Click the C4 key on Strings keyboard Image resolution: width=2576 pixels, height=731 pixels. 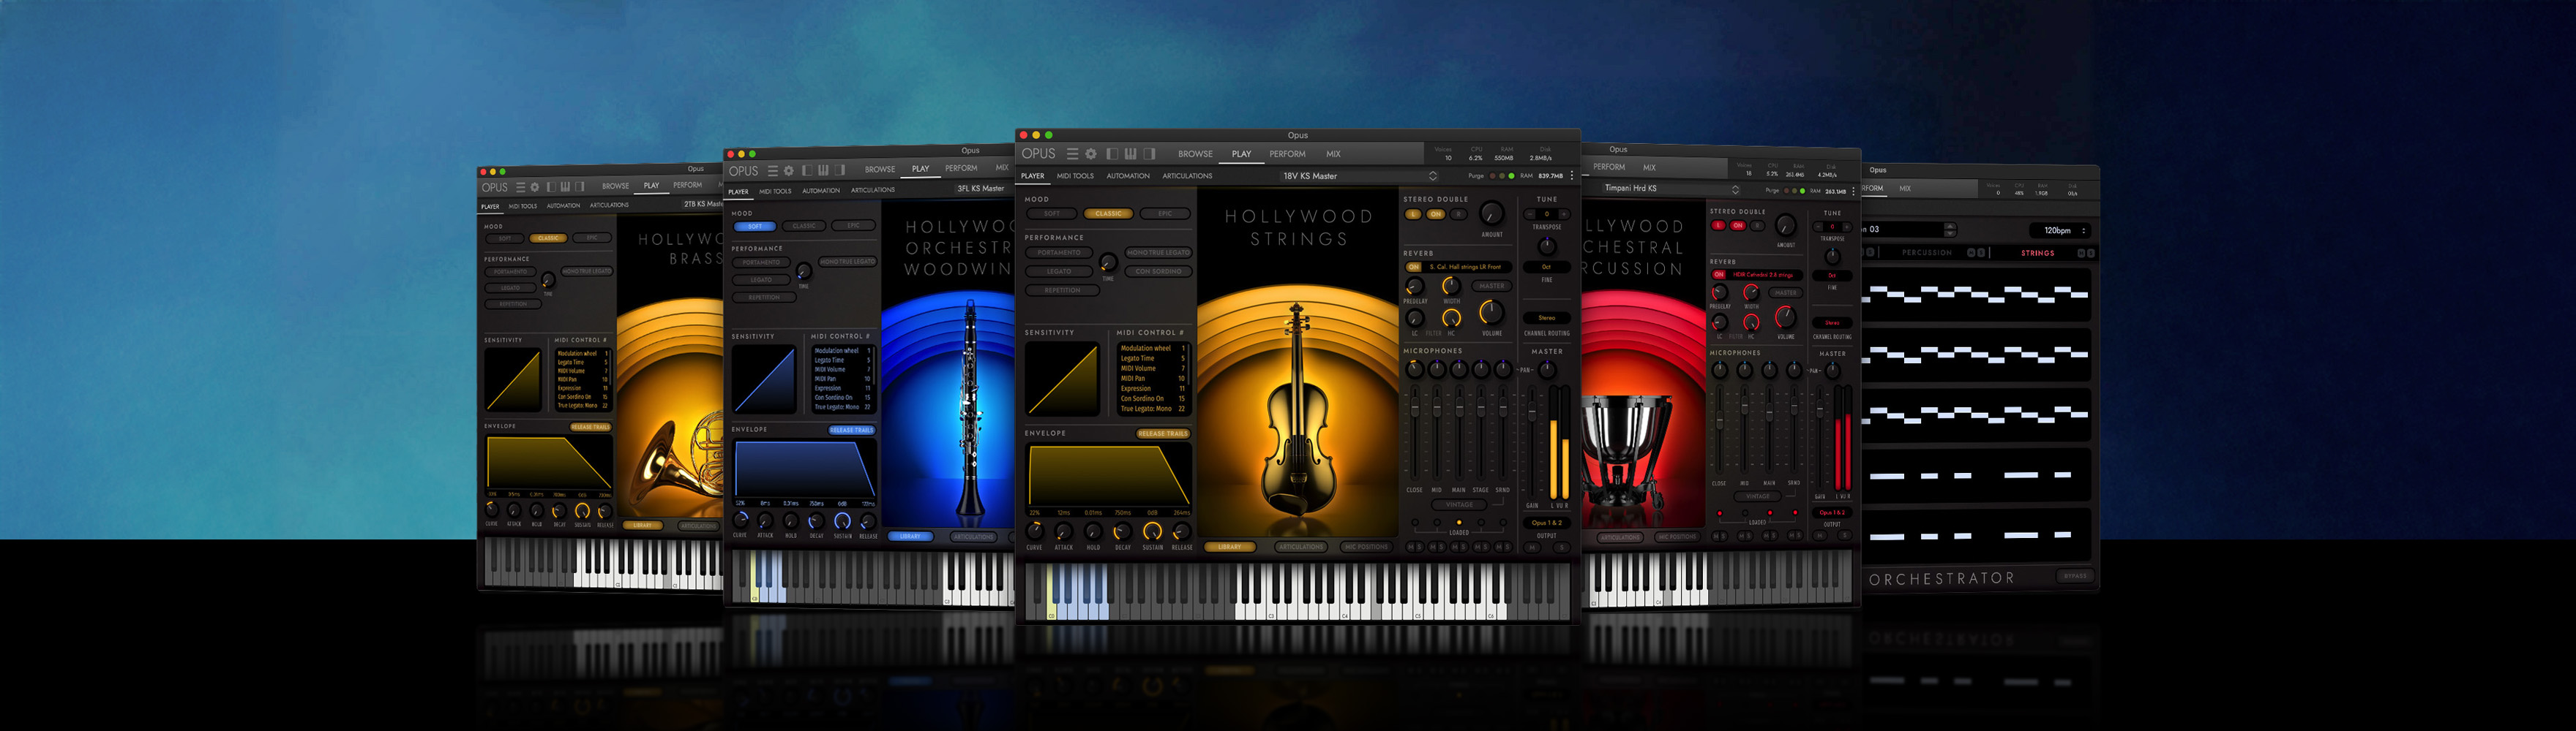[x=1345, y=605]
